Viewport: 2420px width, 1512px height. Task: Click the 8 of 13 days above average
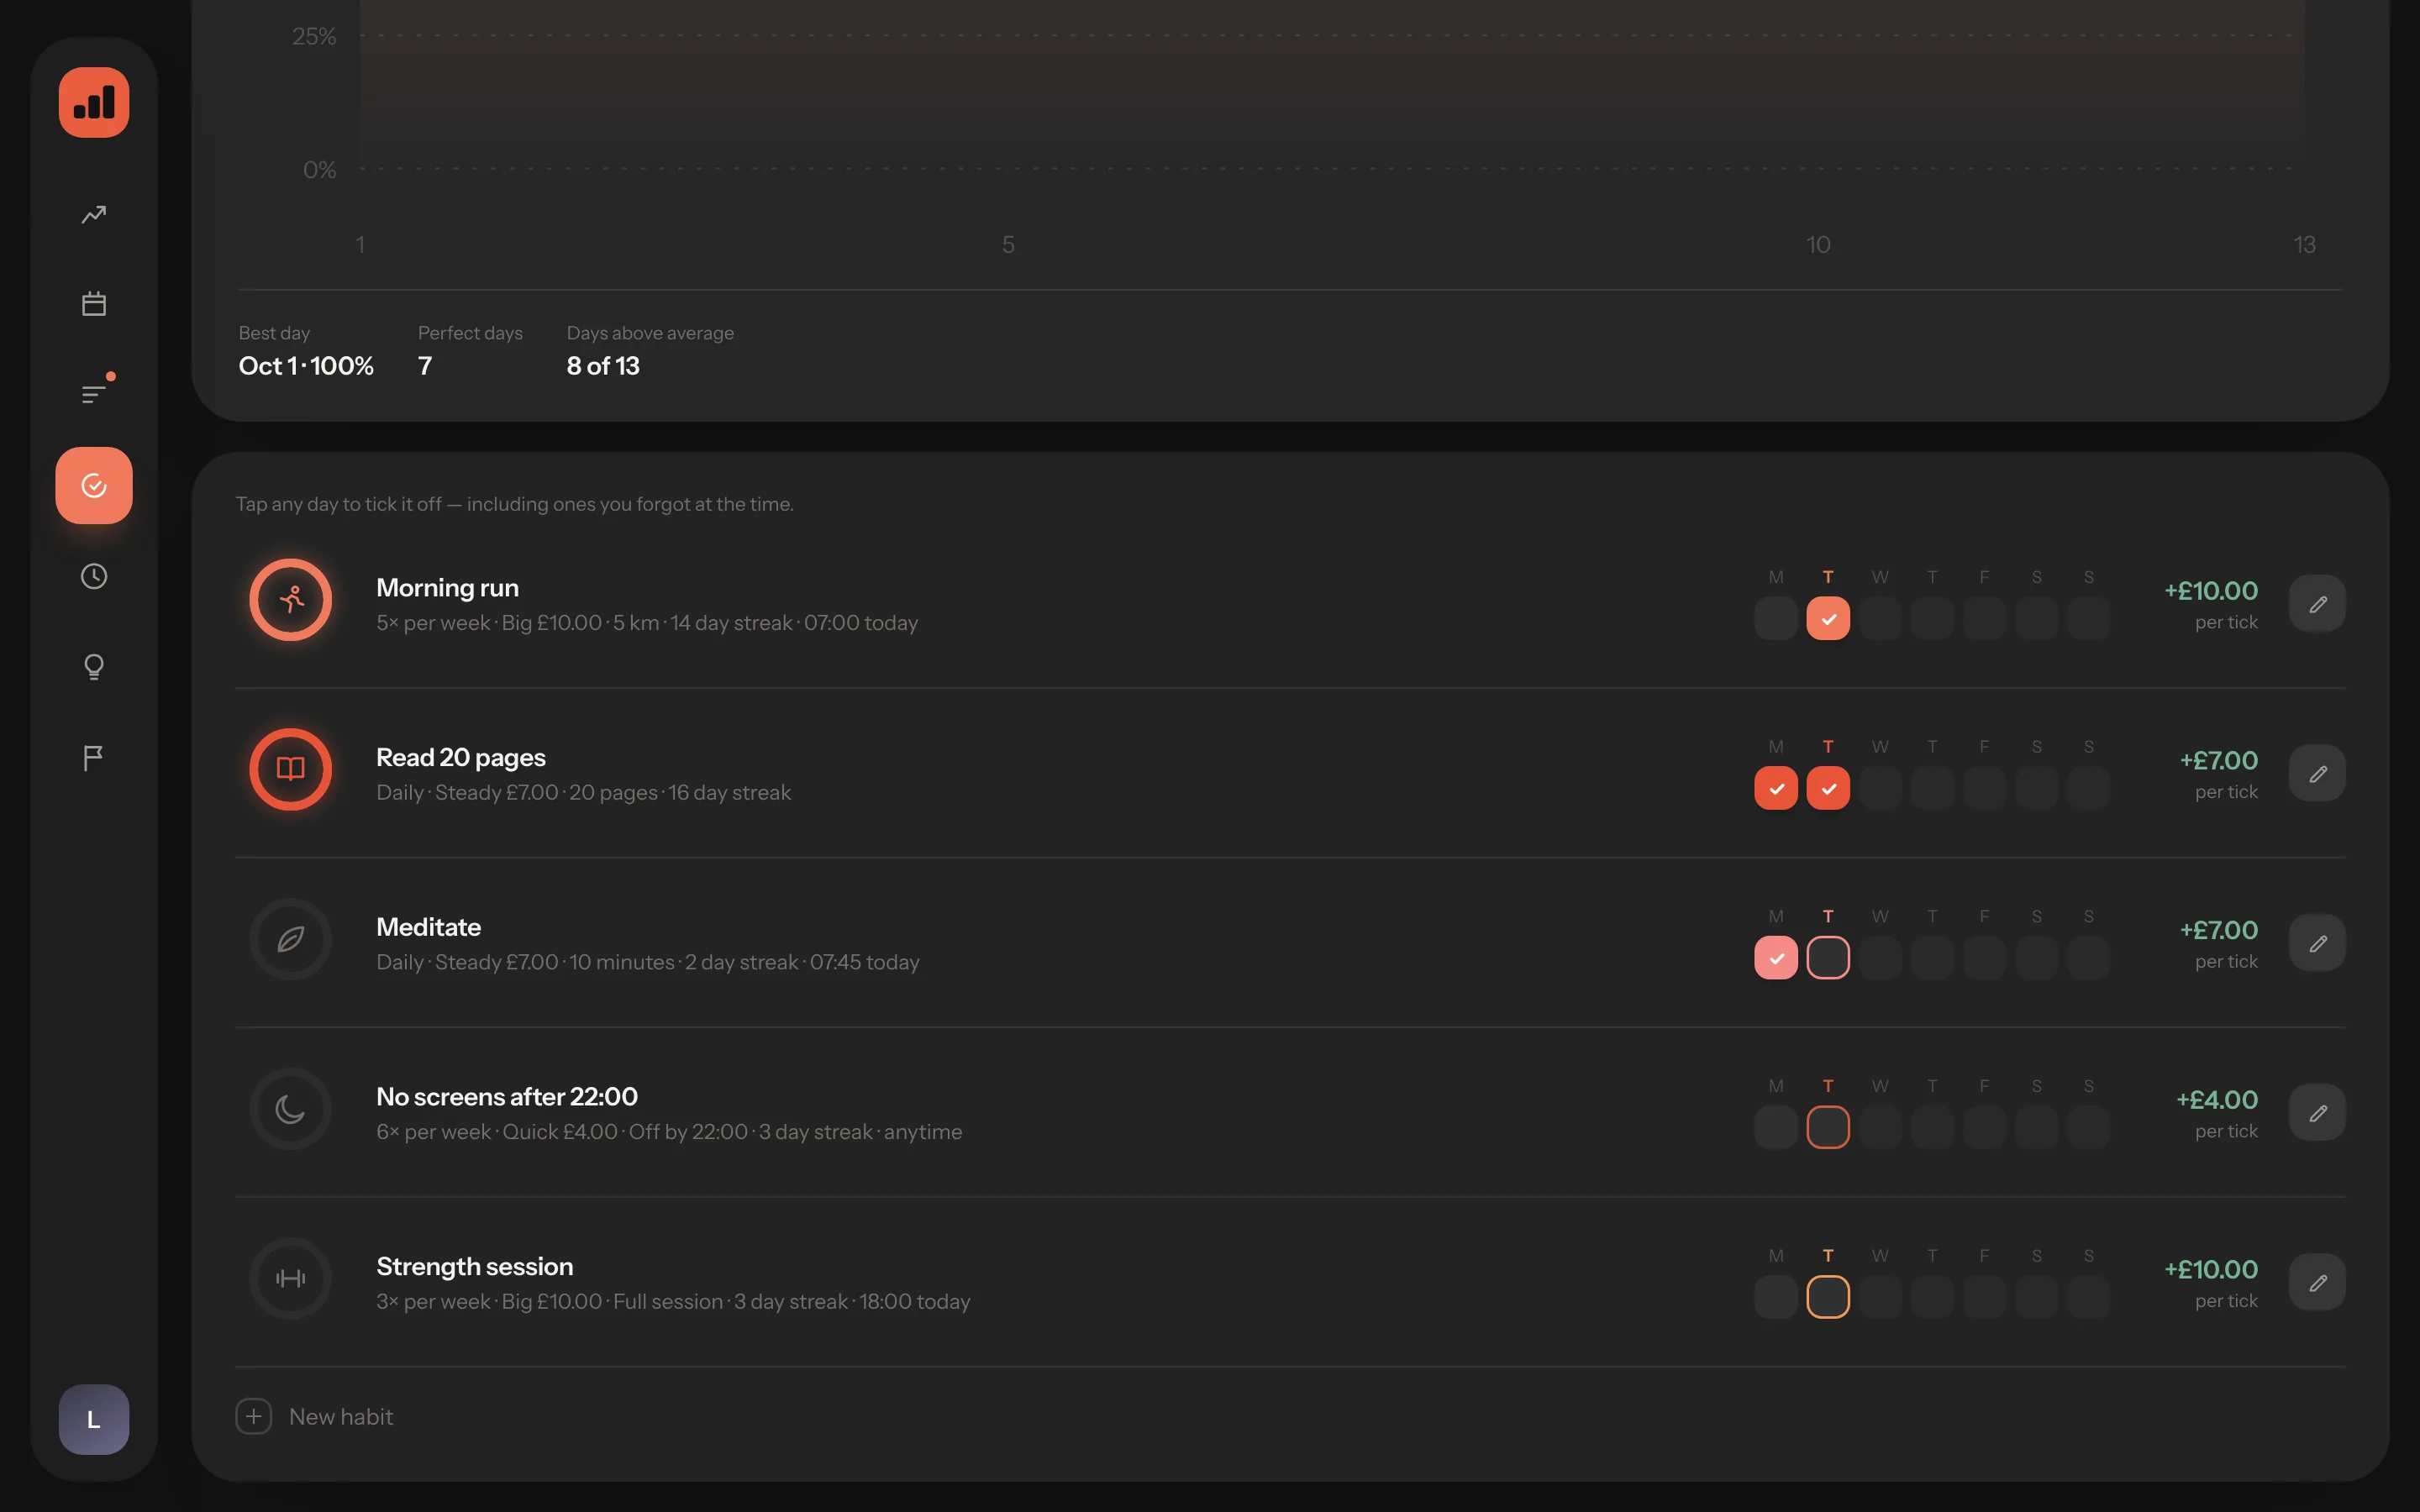click(x=603, y=366)
